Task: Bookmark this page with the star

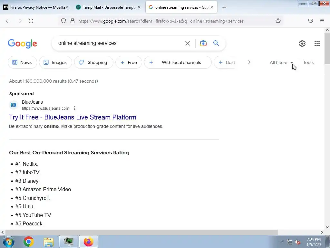Action: [x=278, y=21]
